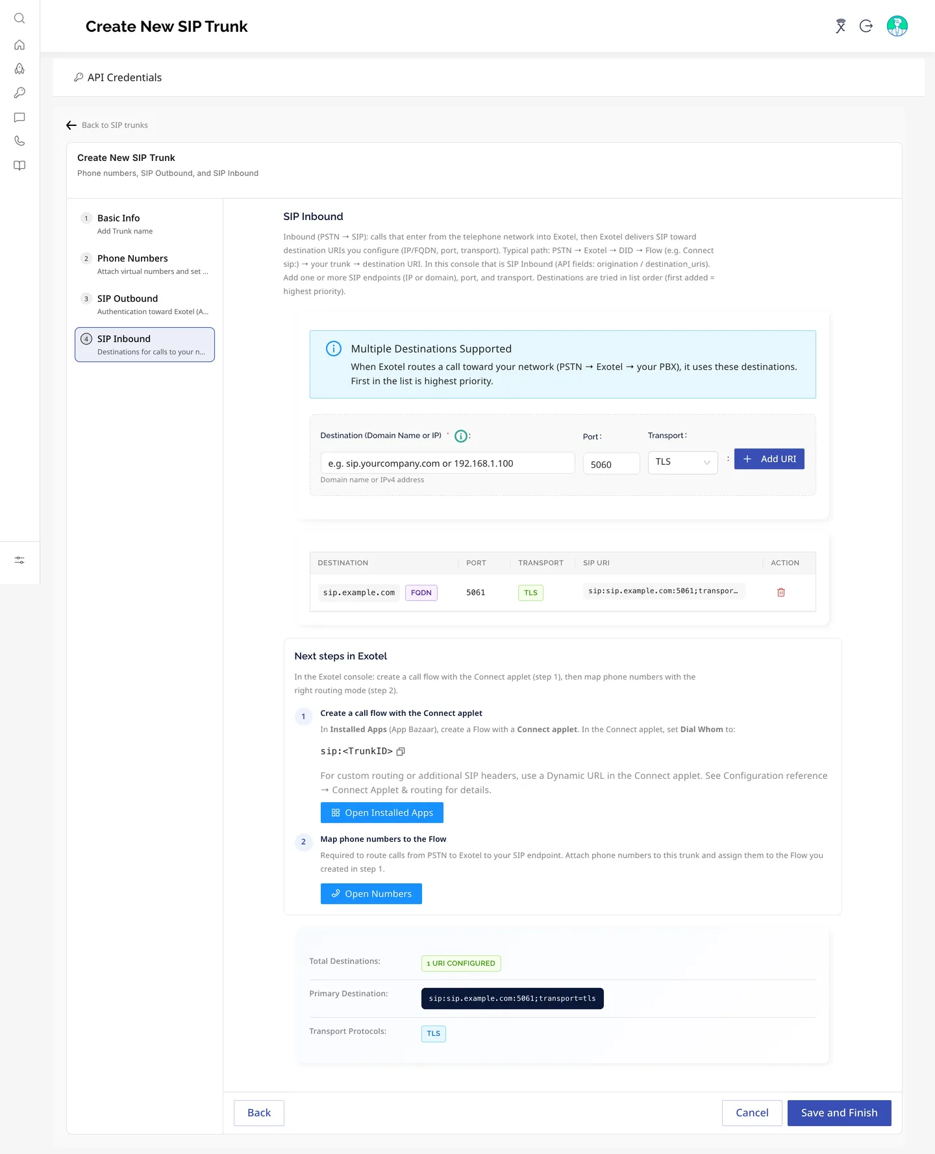Image resolution: width=935 pixels, height=1154 pixels.
Task: Click the info icon beside the Destination label
Action: click(x=461, y=436)
